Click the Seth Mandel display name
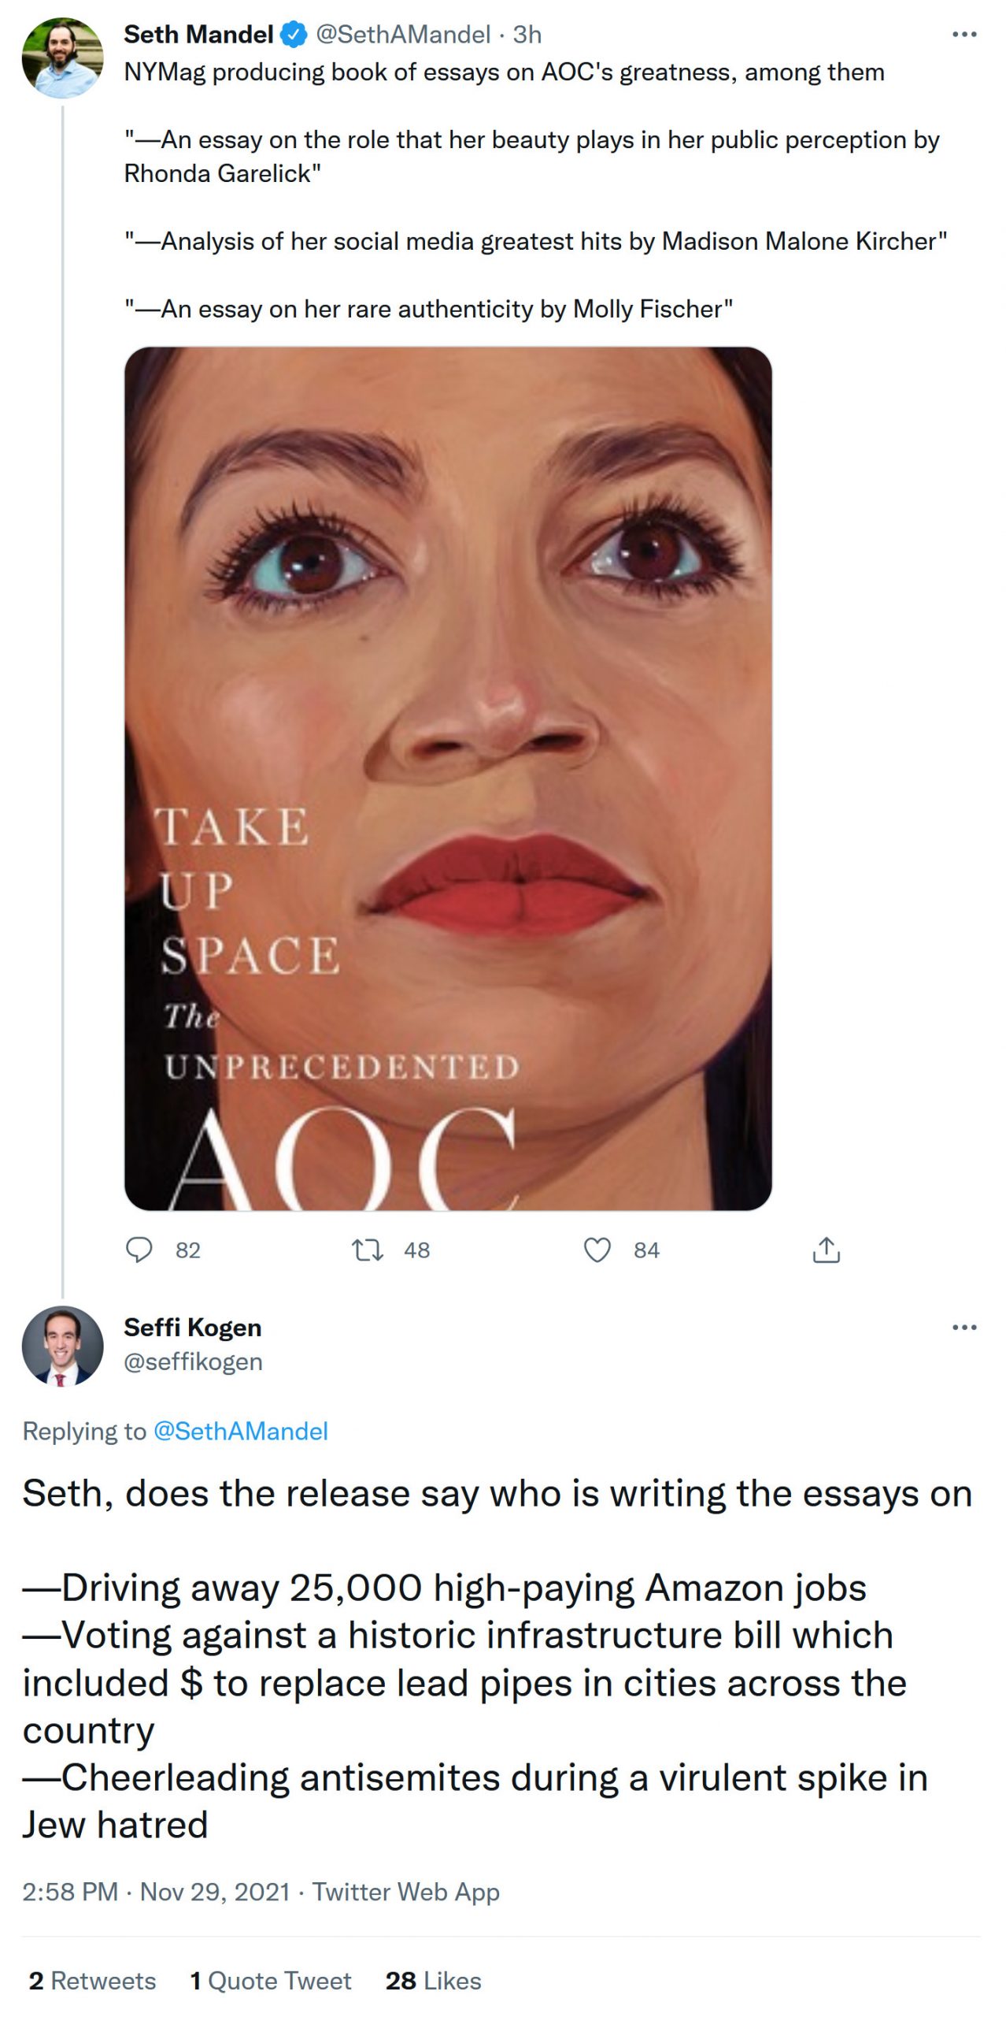 pyautogui.click(x=198, y=35)
